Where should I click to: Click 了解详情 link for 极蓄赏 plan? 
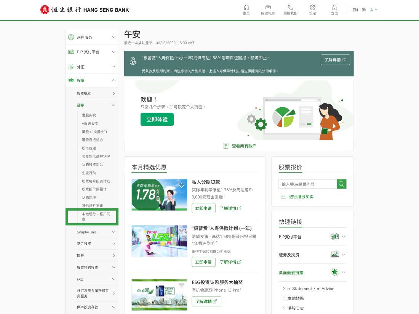coord(230,262)
